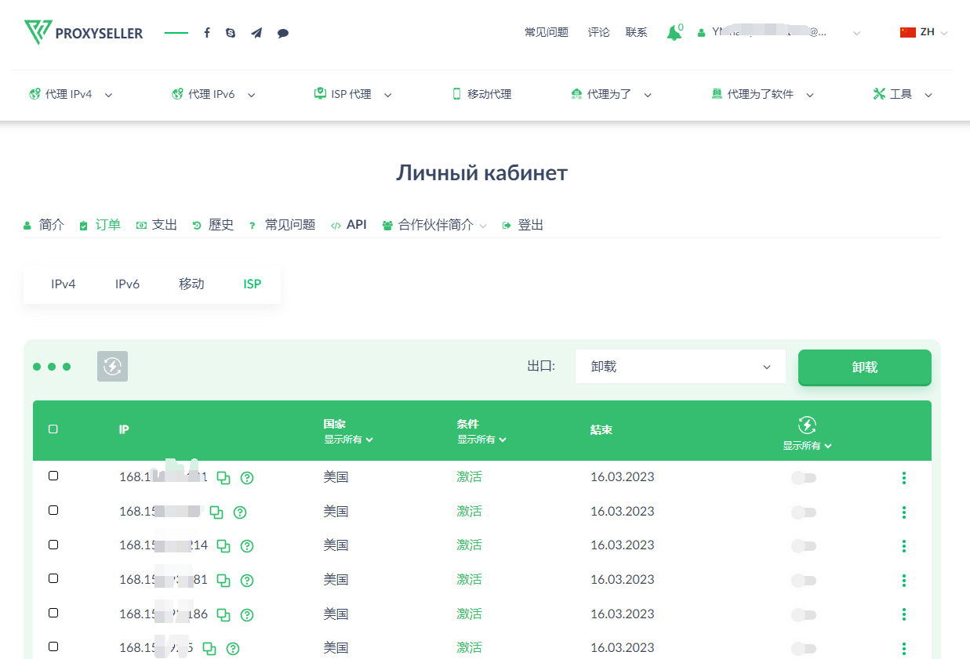Tick the checkbox for the first proxy row
Image resolution: width=970 pixels, height=659 pixels.
tap(53, 476)
